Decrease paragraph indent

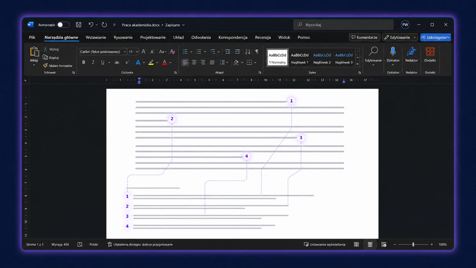pos(228,52)
